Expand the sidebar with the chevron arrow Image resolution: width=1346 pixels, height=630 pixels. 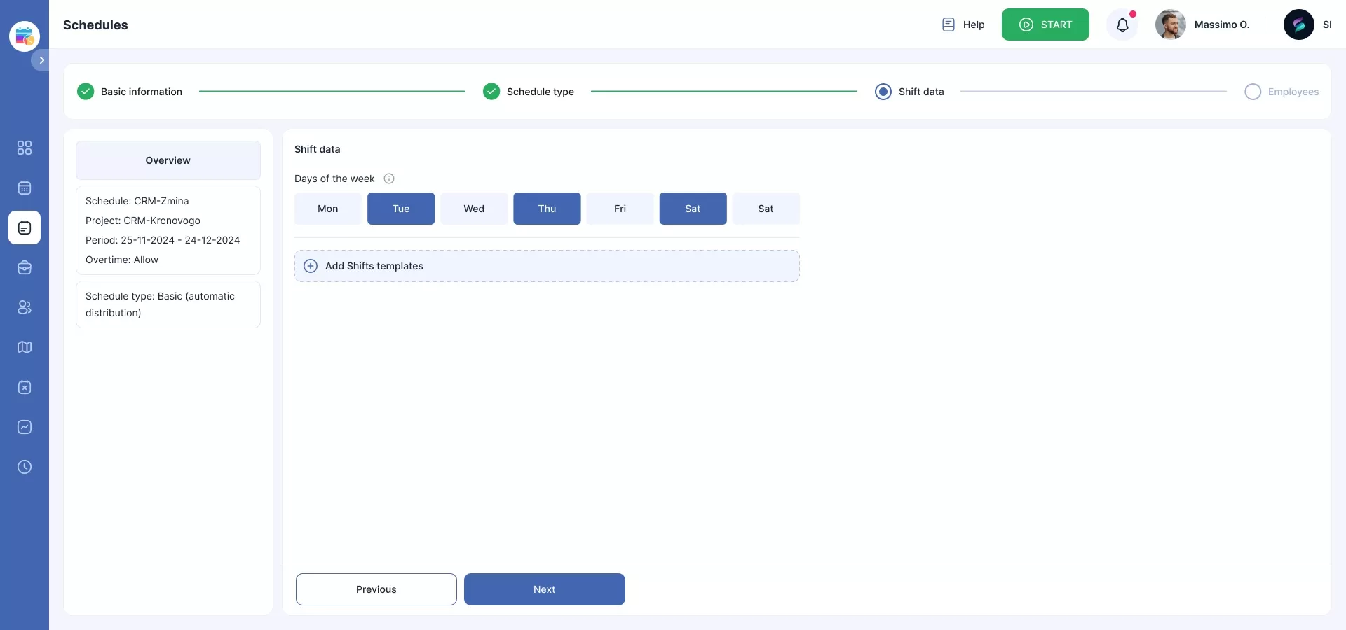41,60
